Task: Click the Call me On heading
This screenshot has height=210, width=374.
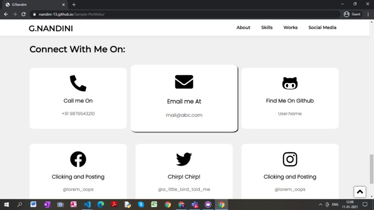Action: (78, 101)
